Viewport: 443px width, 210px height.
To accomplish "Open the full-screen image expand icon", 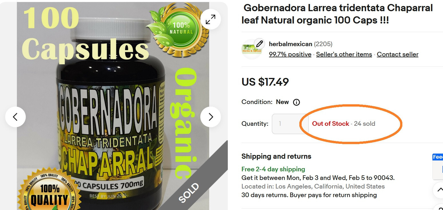I will 210,19.
